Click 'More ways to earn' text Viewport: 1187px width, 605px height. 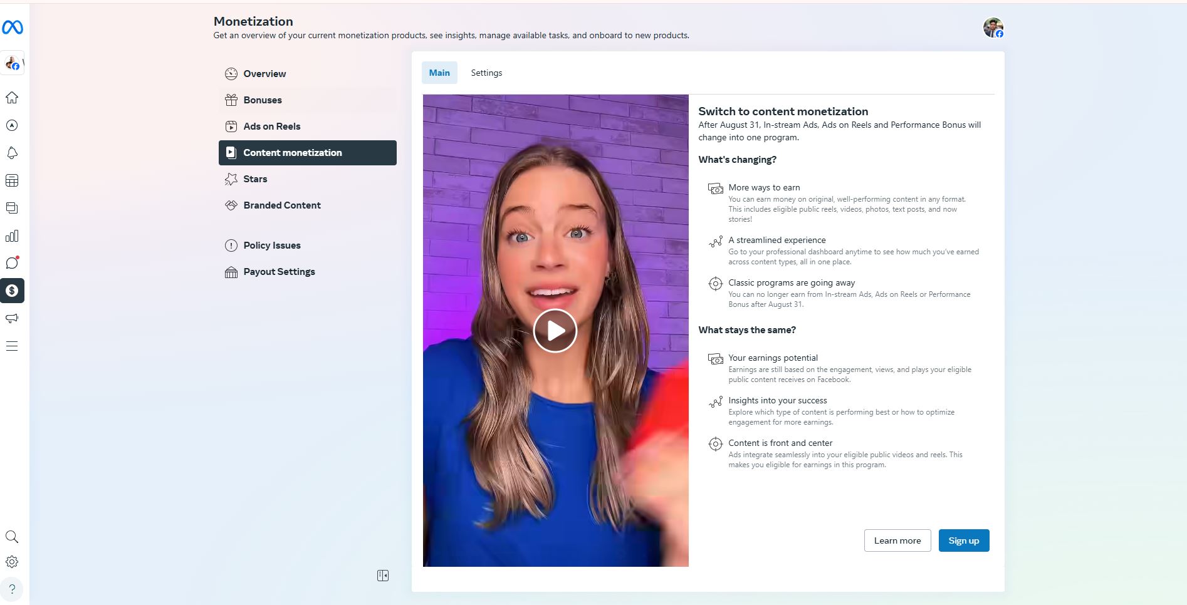click(x=764, y=187)
